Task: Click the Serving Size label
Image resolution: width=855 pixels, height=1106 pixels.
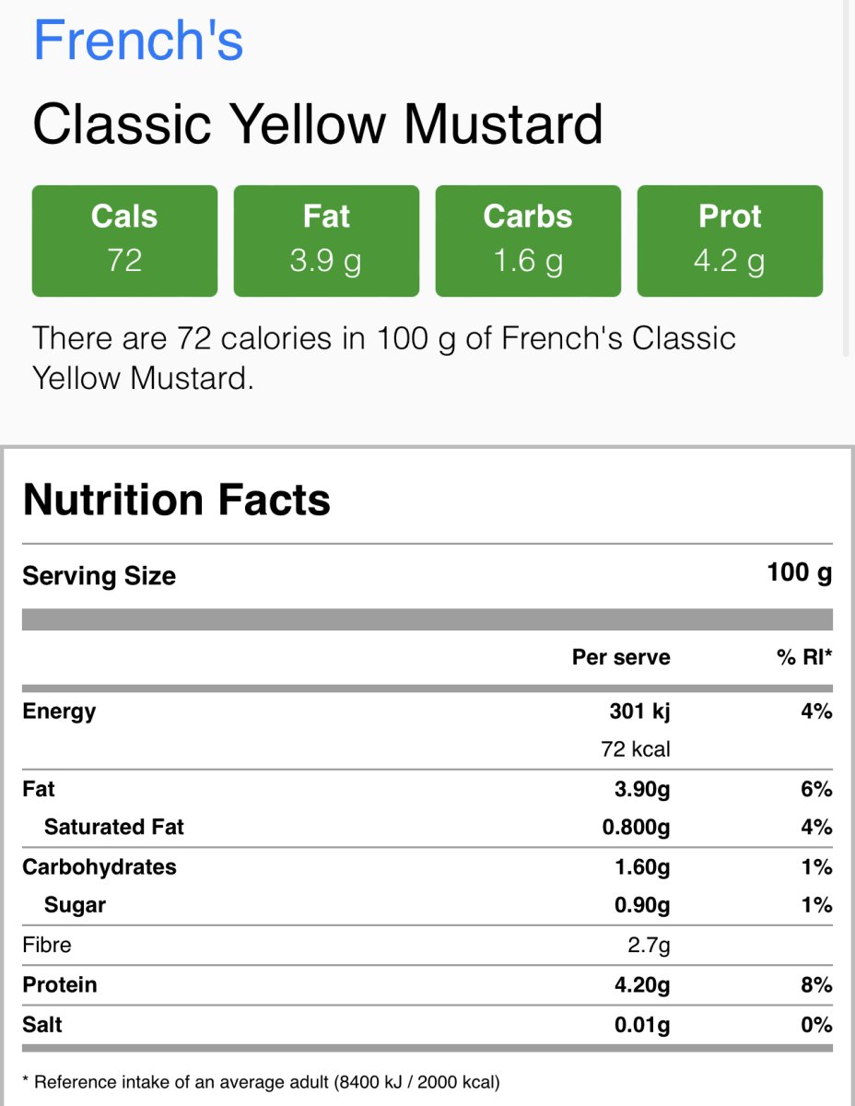Action: 99,576
